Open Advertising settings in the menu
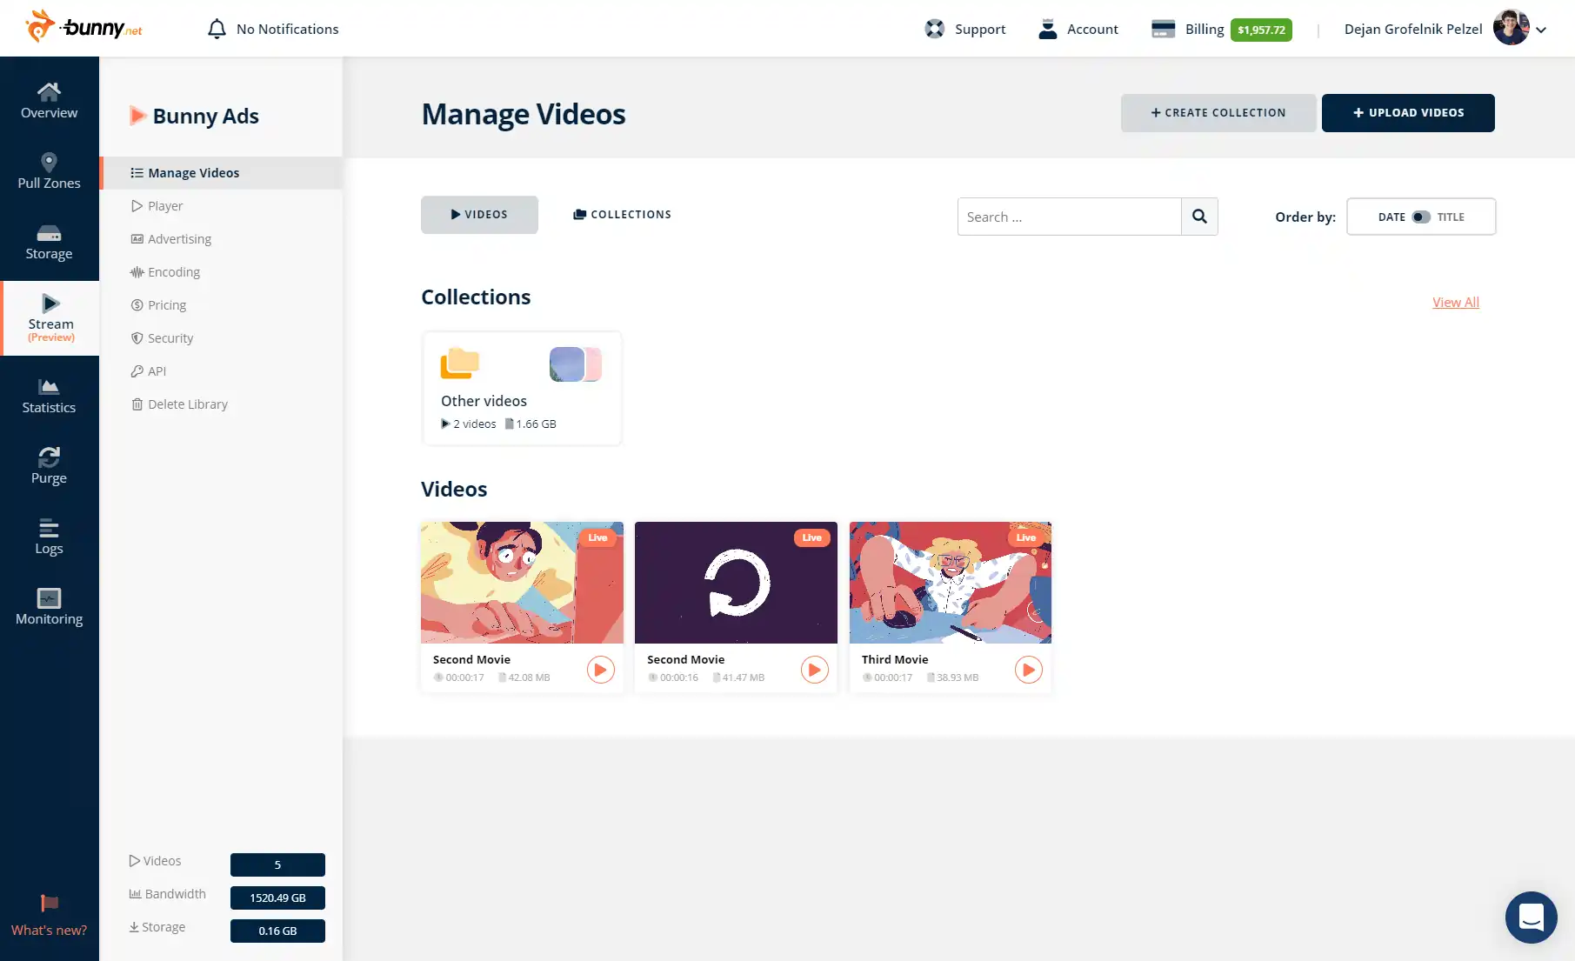The width and height of the screenshot is (1575, 961). tap(179, 239)
